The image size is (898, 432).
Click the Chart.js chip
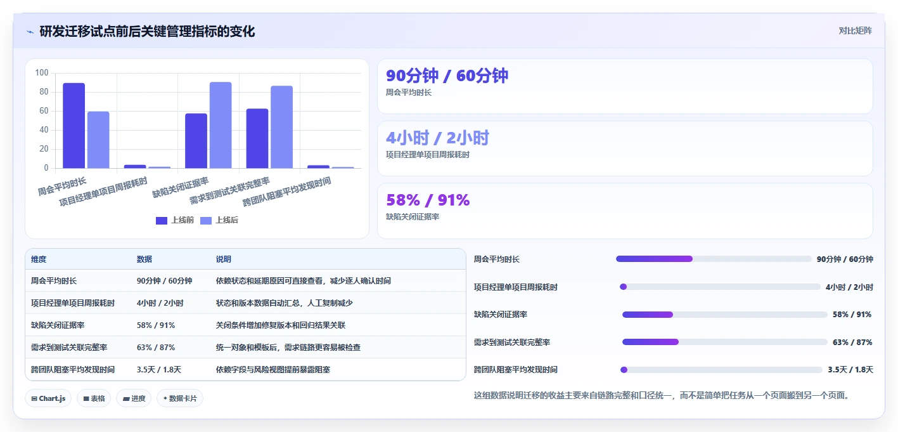point(48,398)
